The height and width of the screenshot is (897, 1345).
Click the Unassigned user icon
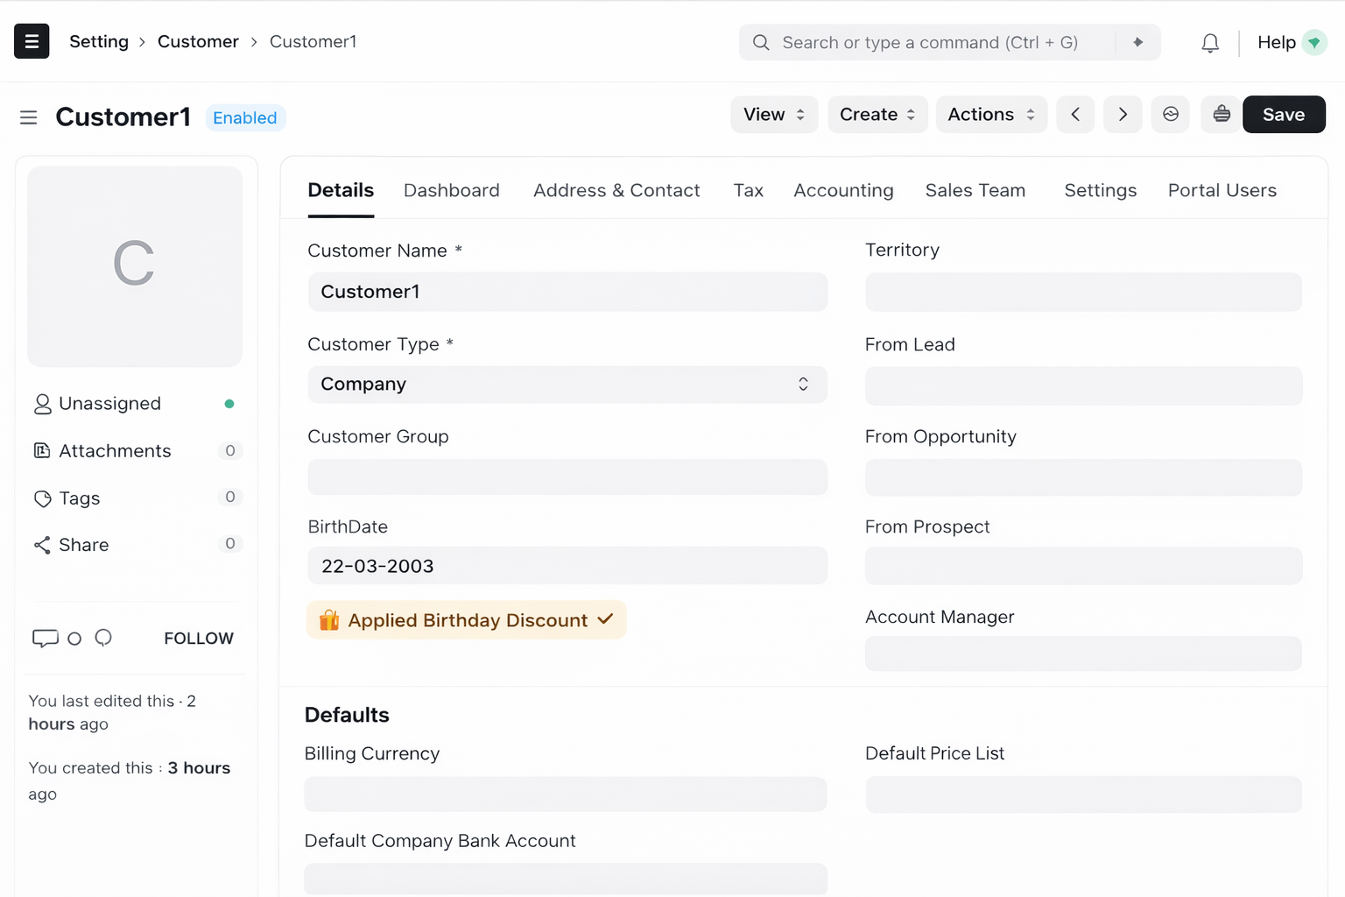click(x=42, y=404)
